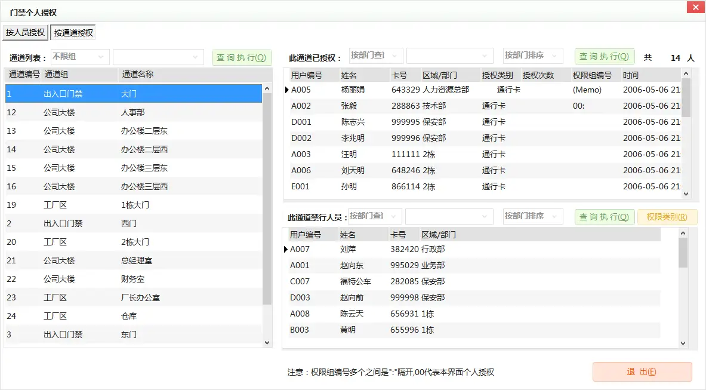Switch to the 按人员授权 tab

coord(25,33)
